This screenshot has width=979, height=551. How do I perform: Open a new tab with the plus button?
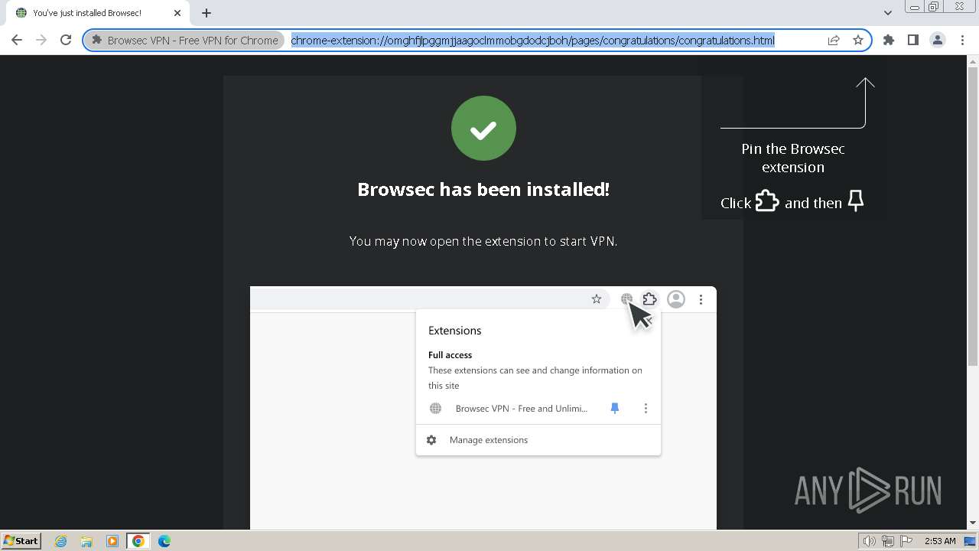click(x=207, y=13)
